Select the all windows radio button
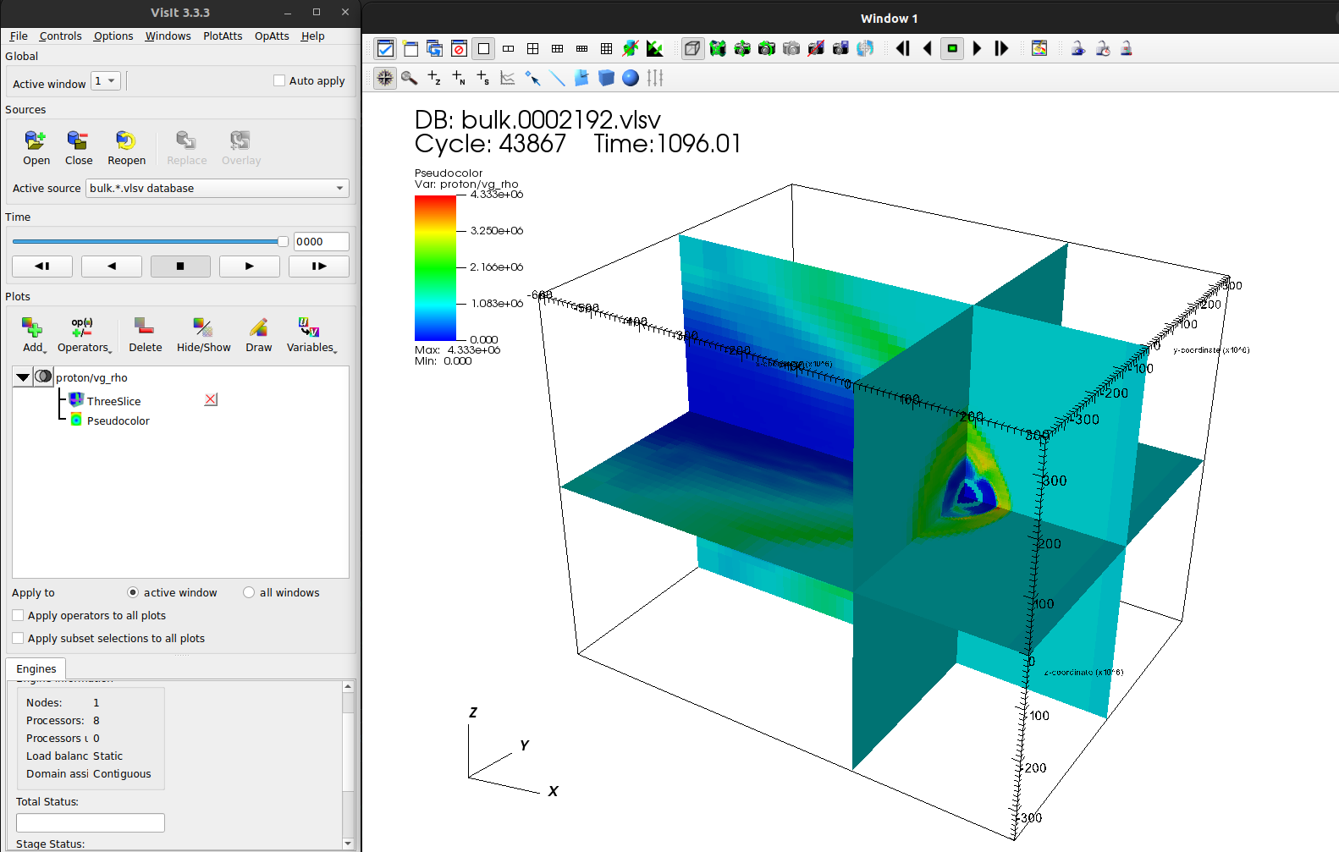 pyautogui.click(x=249, y=593)
